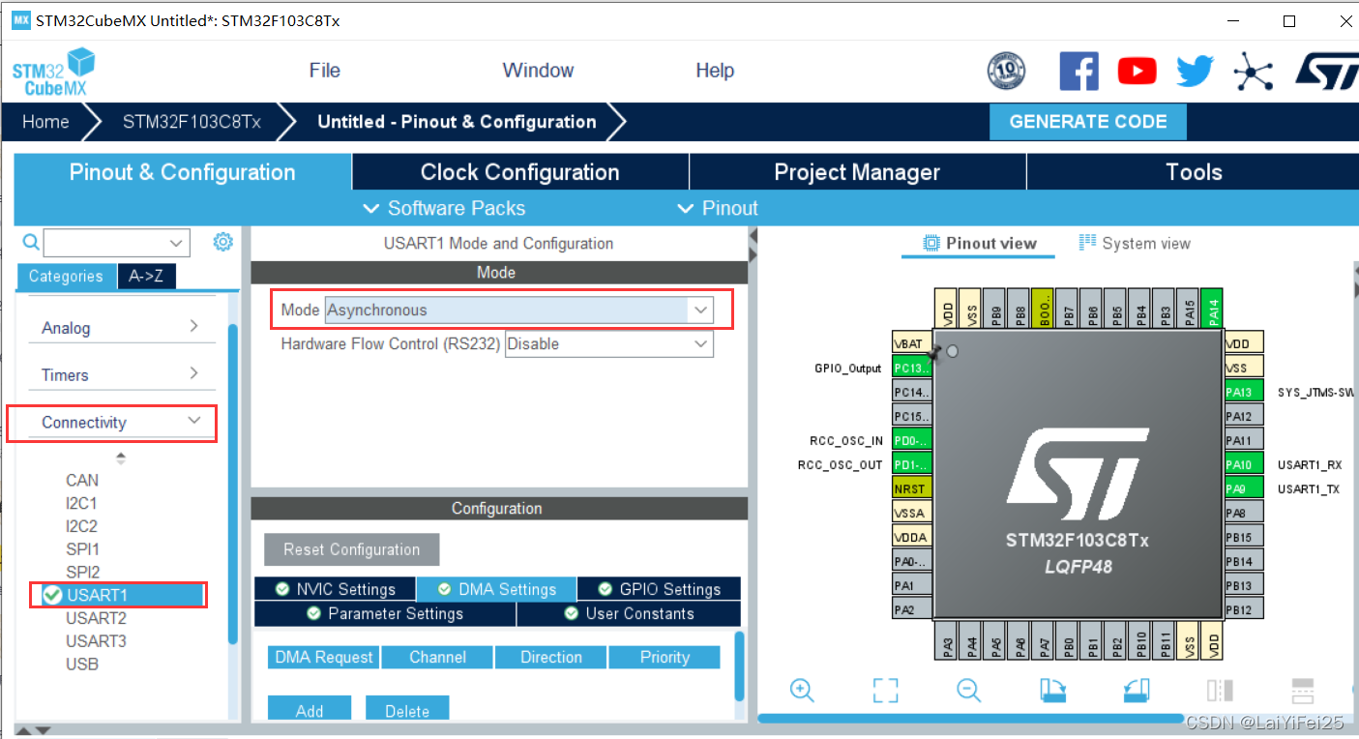Click the green check beside USART1
The height and width of the screenshot is (739, 1359).
click(x=53, y=595)
